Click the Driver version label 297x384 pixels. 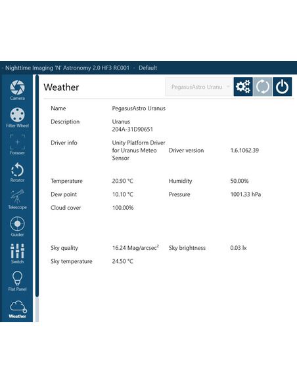(x=186, y=151)
